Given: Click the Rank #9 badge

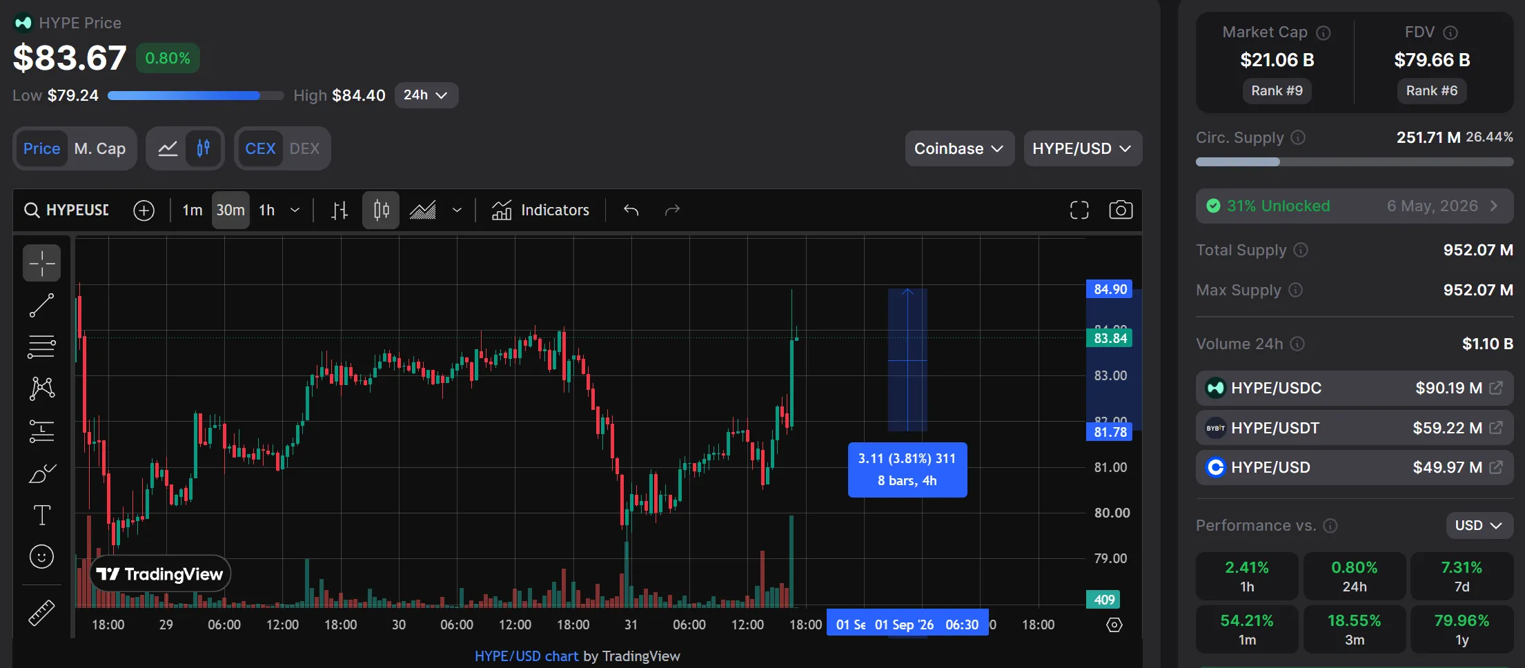Looking at the screenshot, I should (1277, 90).
